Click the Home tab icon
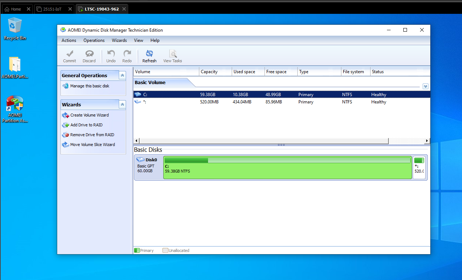462x280 pixels. click(x=7, y=9)
